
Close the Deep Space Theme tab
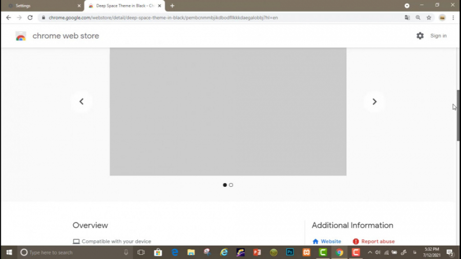tap(160, 6)
